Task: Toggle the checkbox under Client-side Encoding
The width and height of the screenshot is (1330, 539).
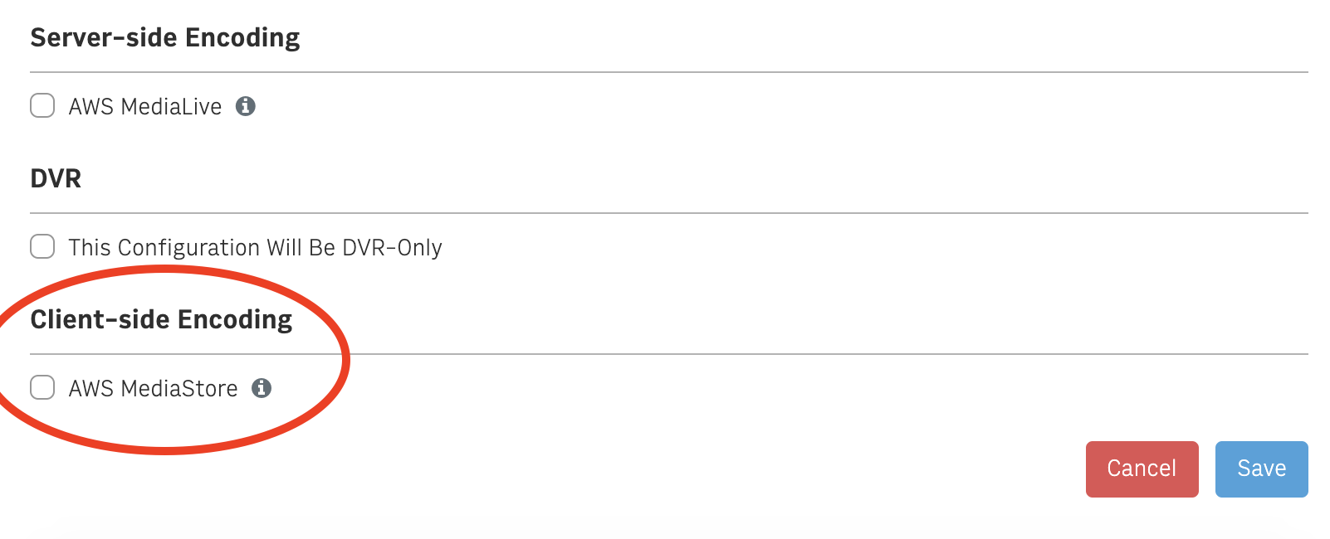Action: 42,387
